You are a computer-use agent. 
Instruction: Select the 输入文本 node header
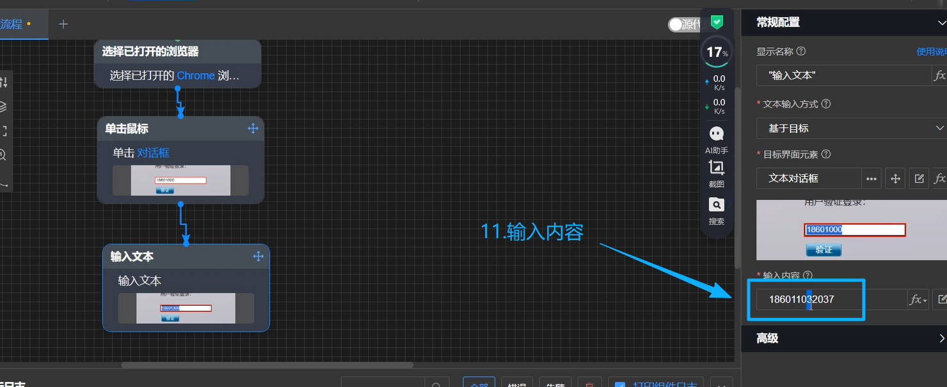click(186, 256)
